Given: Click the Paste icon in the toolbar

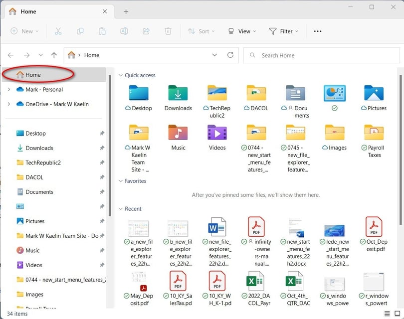Looking at the screenshot, I should pyautogui.click(x=102, y=31).
